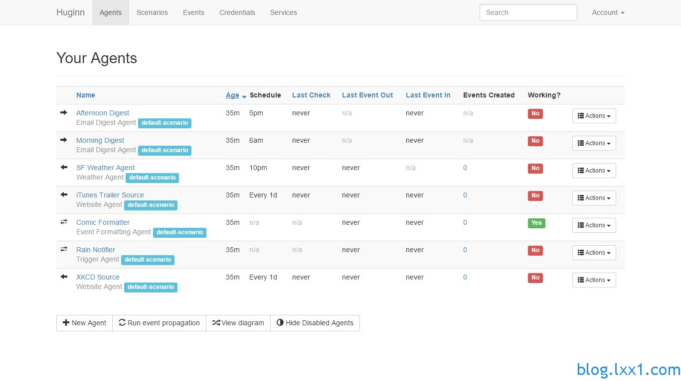Open the XKCD Source agent link
Viewport: 681px width, 381px height.
(x=98, y=277)
